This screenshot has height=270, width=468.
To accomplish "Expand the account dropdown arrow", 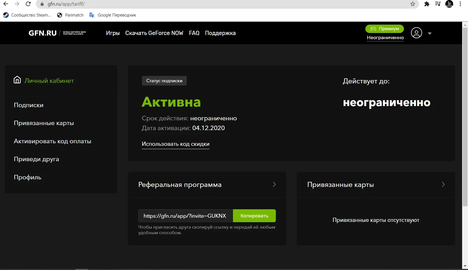I will (x=430, y=34).
